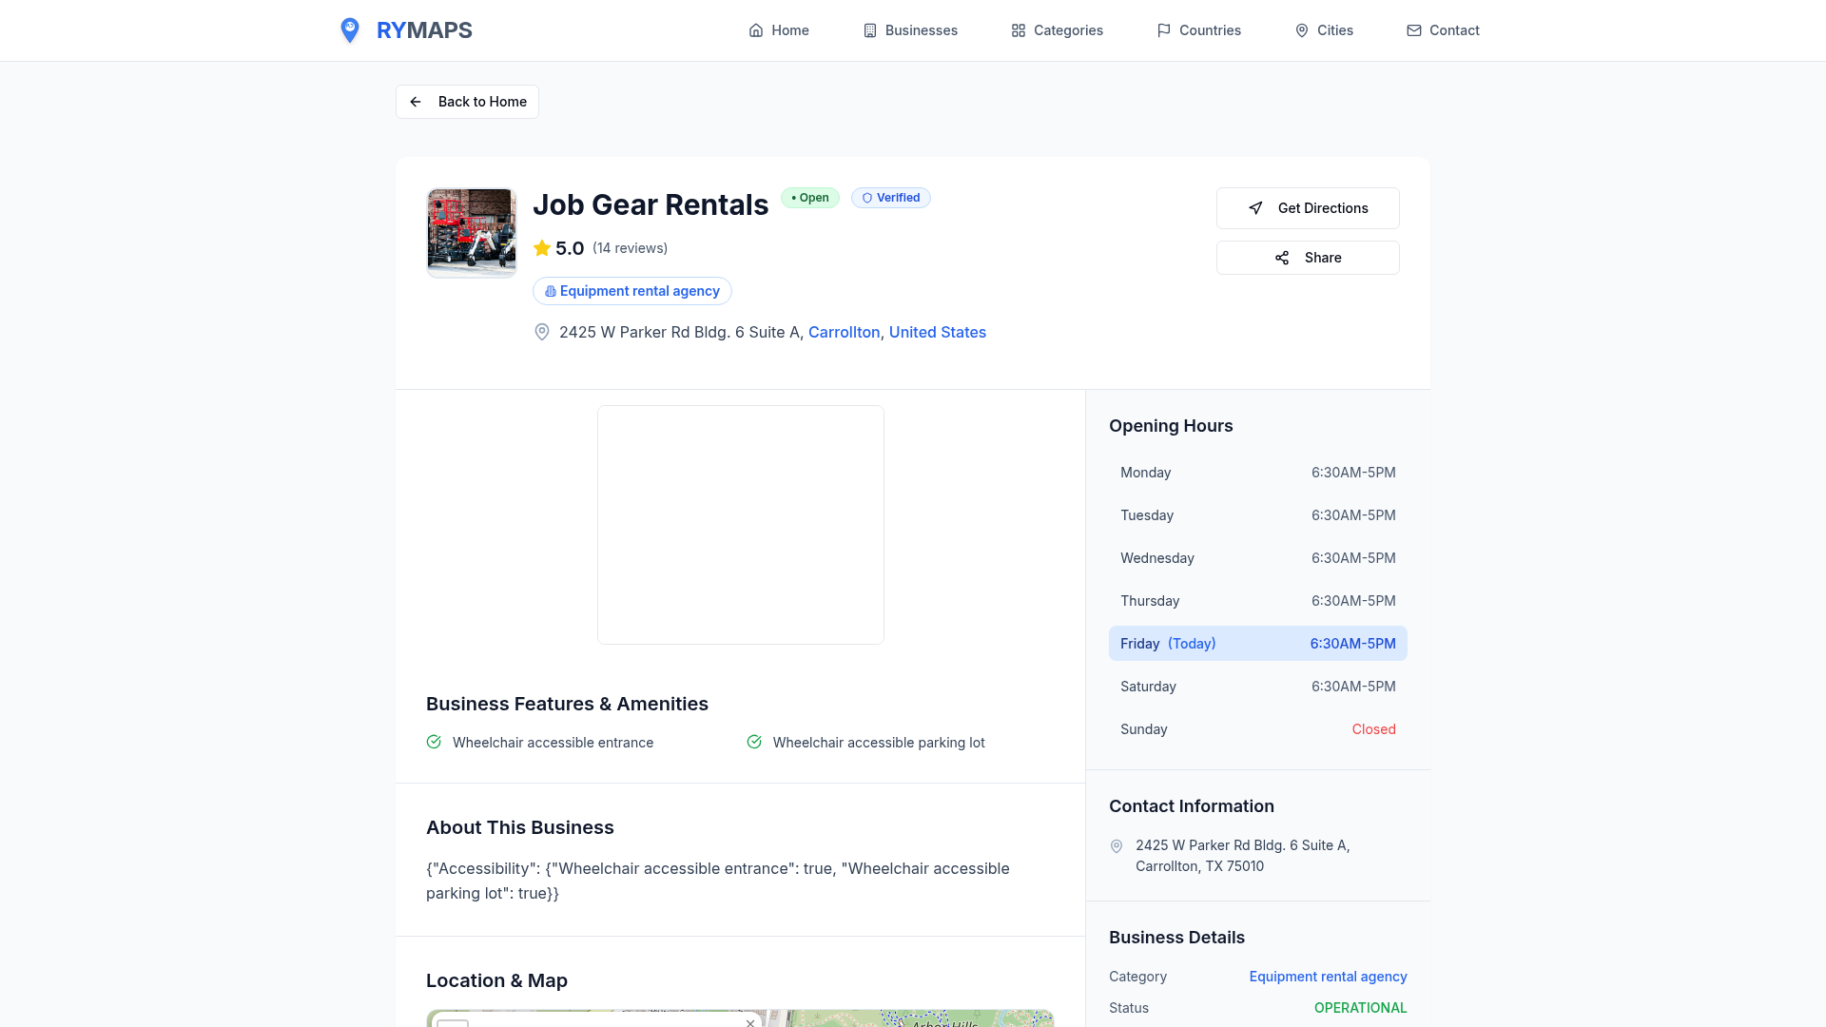
Task: Click the RYMAPS map pin logo
Action: (350, 29)
